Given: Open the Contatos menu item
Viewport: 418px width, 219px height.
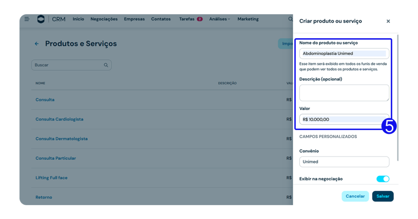Looking at the screenshot, I should [x=161, y=19].
